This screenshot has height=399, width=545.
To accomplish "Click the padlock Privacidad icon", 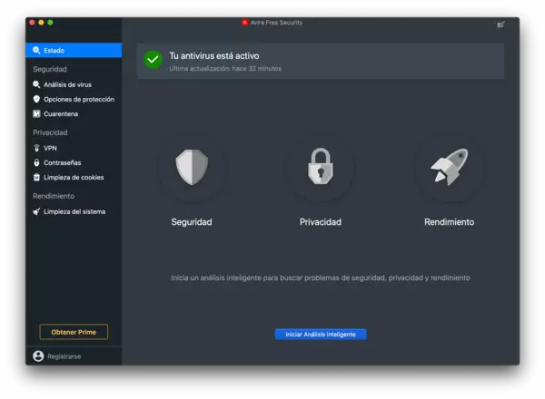I will 320,168.
